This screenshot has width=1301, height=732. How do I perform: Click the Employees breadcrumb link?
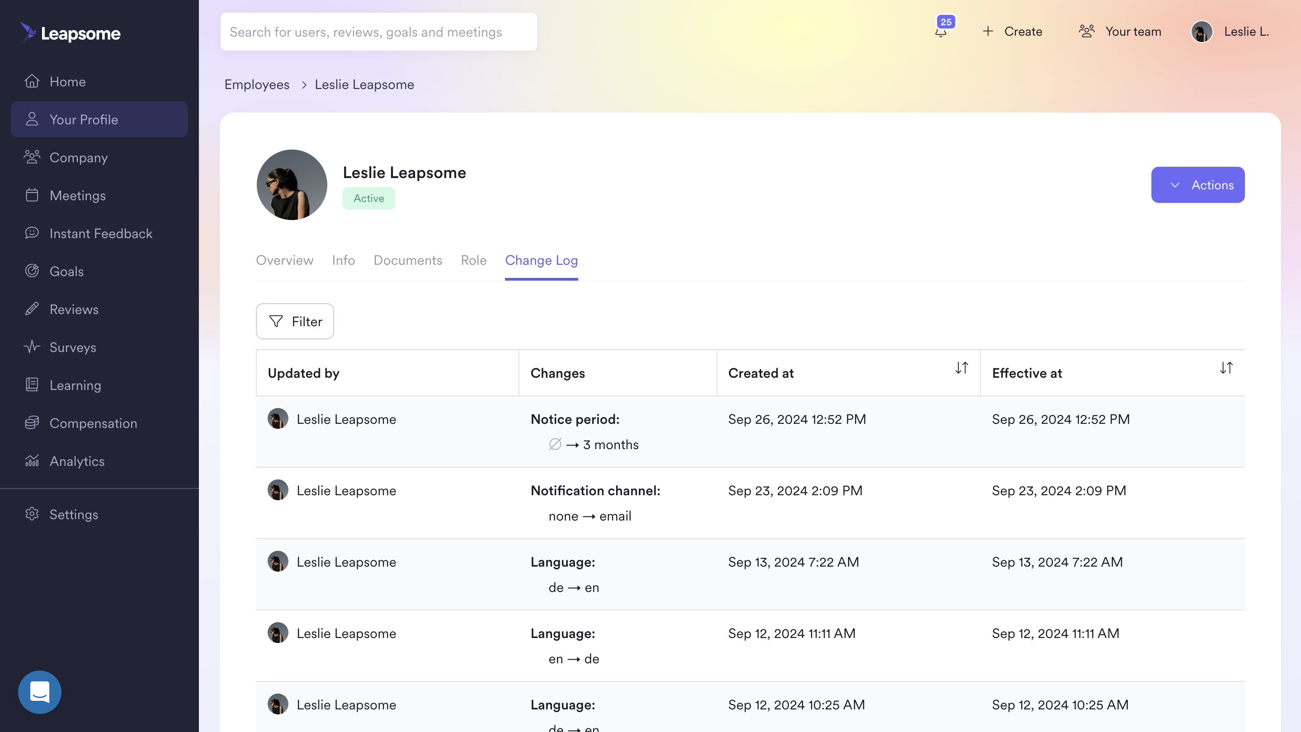pyautogui.click(x=257, y=84)
